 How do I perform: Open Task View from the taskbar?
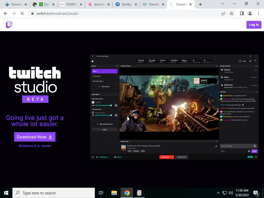[101, 193]
